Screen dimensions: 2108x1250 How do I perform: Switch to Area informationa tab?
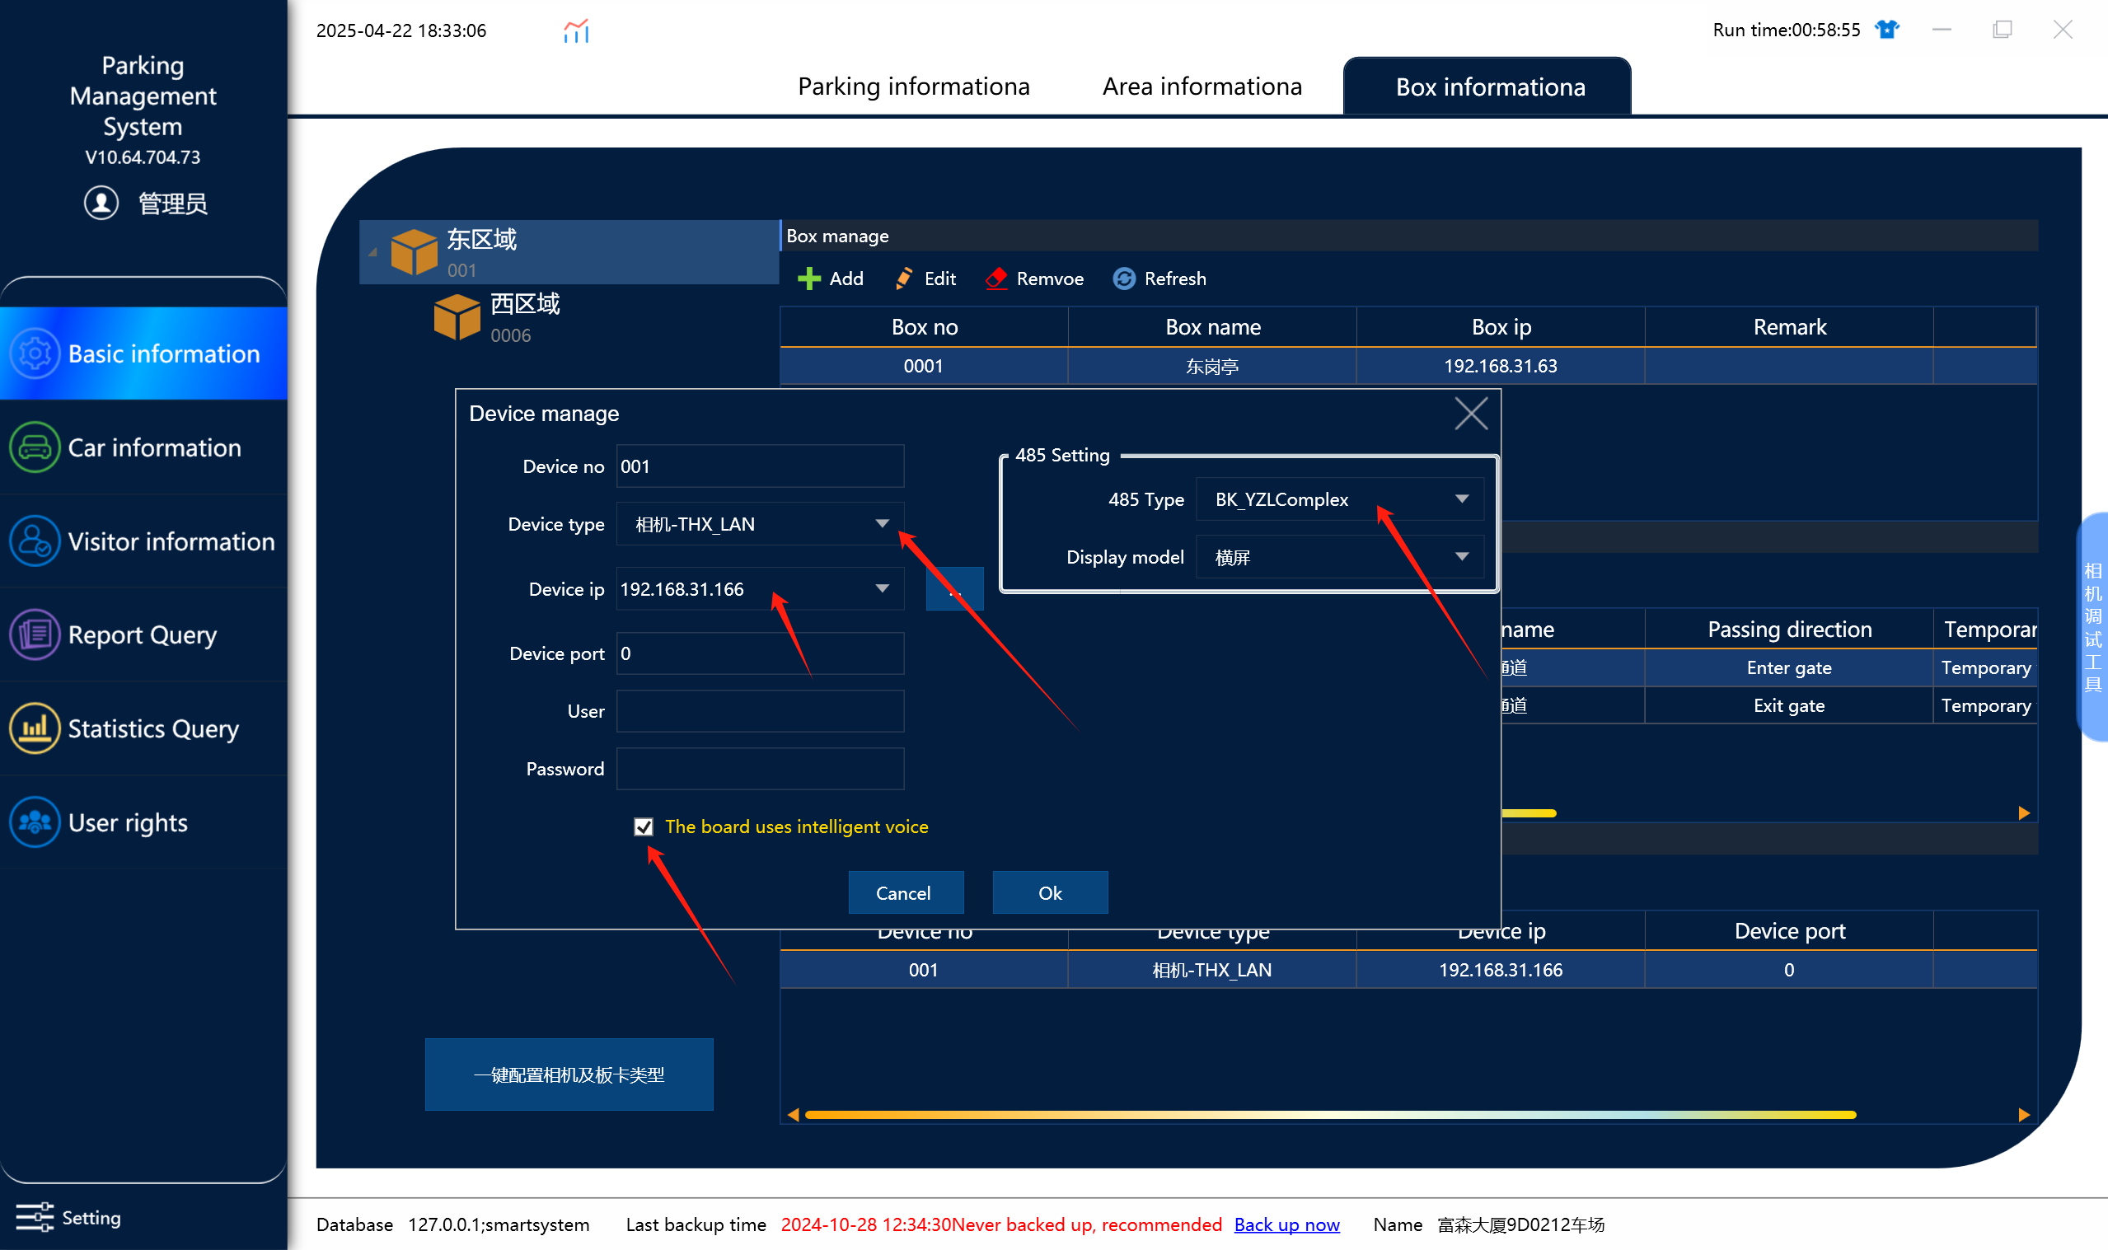pos(1202,87)
